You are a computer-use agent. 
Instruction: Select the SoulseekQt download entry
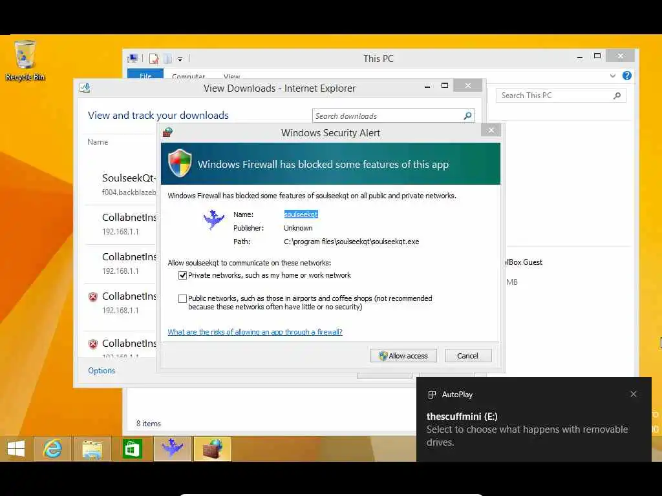tap(121, 184)
